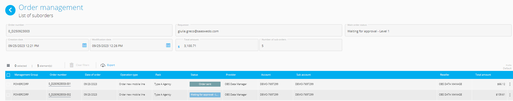Focus the Modification date field
The height and width of the screenshot is (101, 513).
pos(131,45)
